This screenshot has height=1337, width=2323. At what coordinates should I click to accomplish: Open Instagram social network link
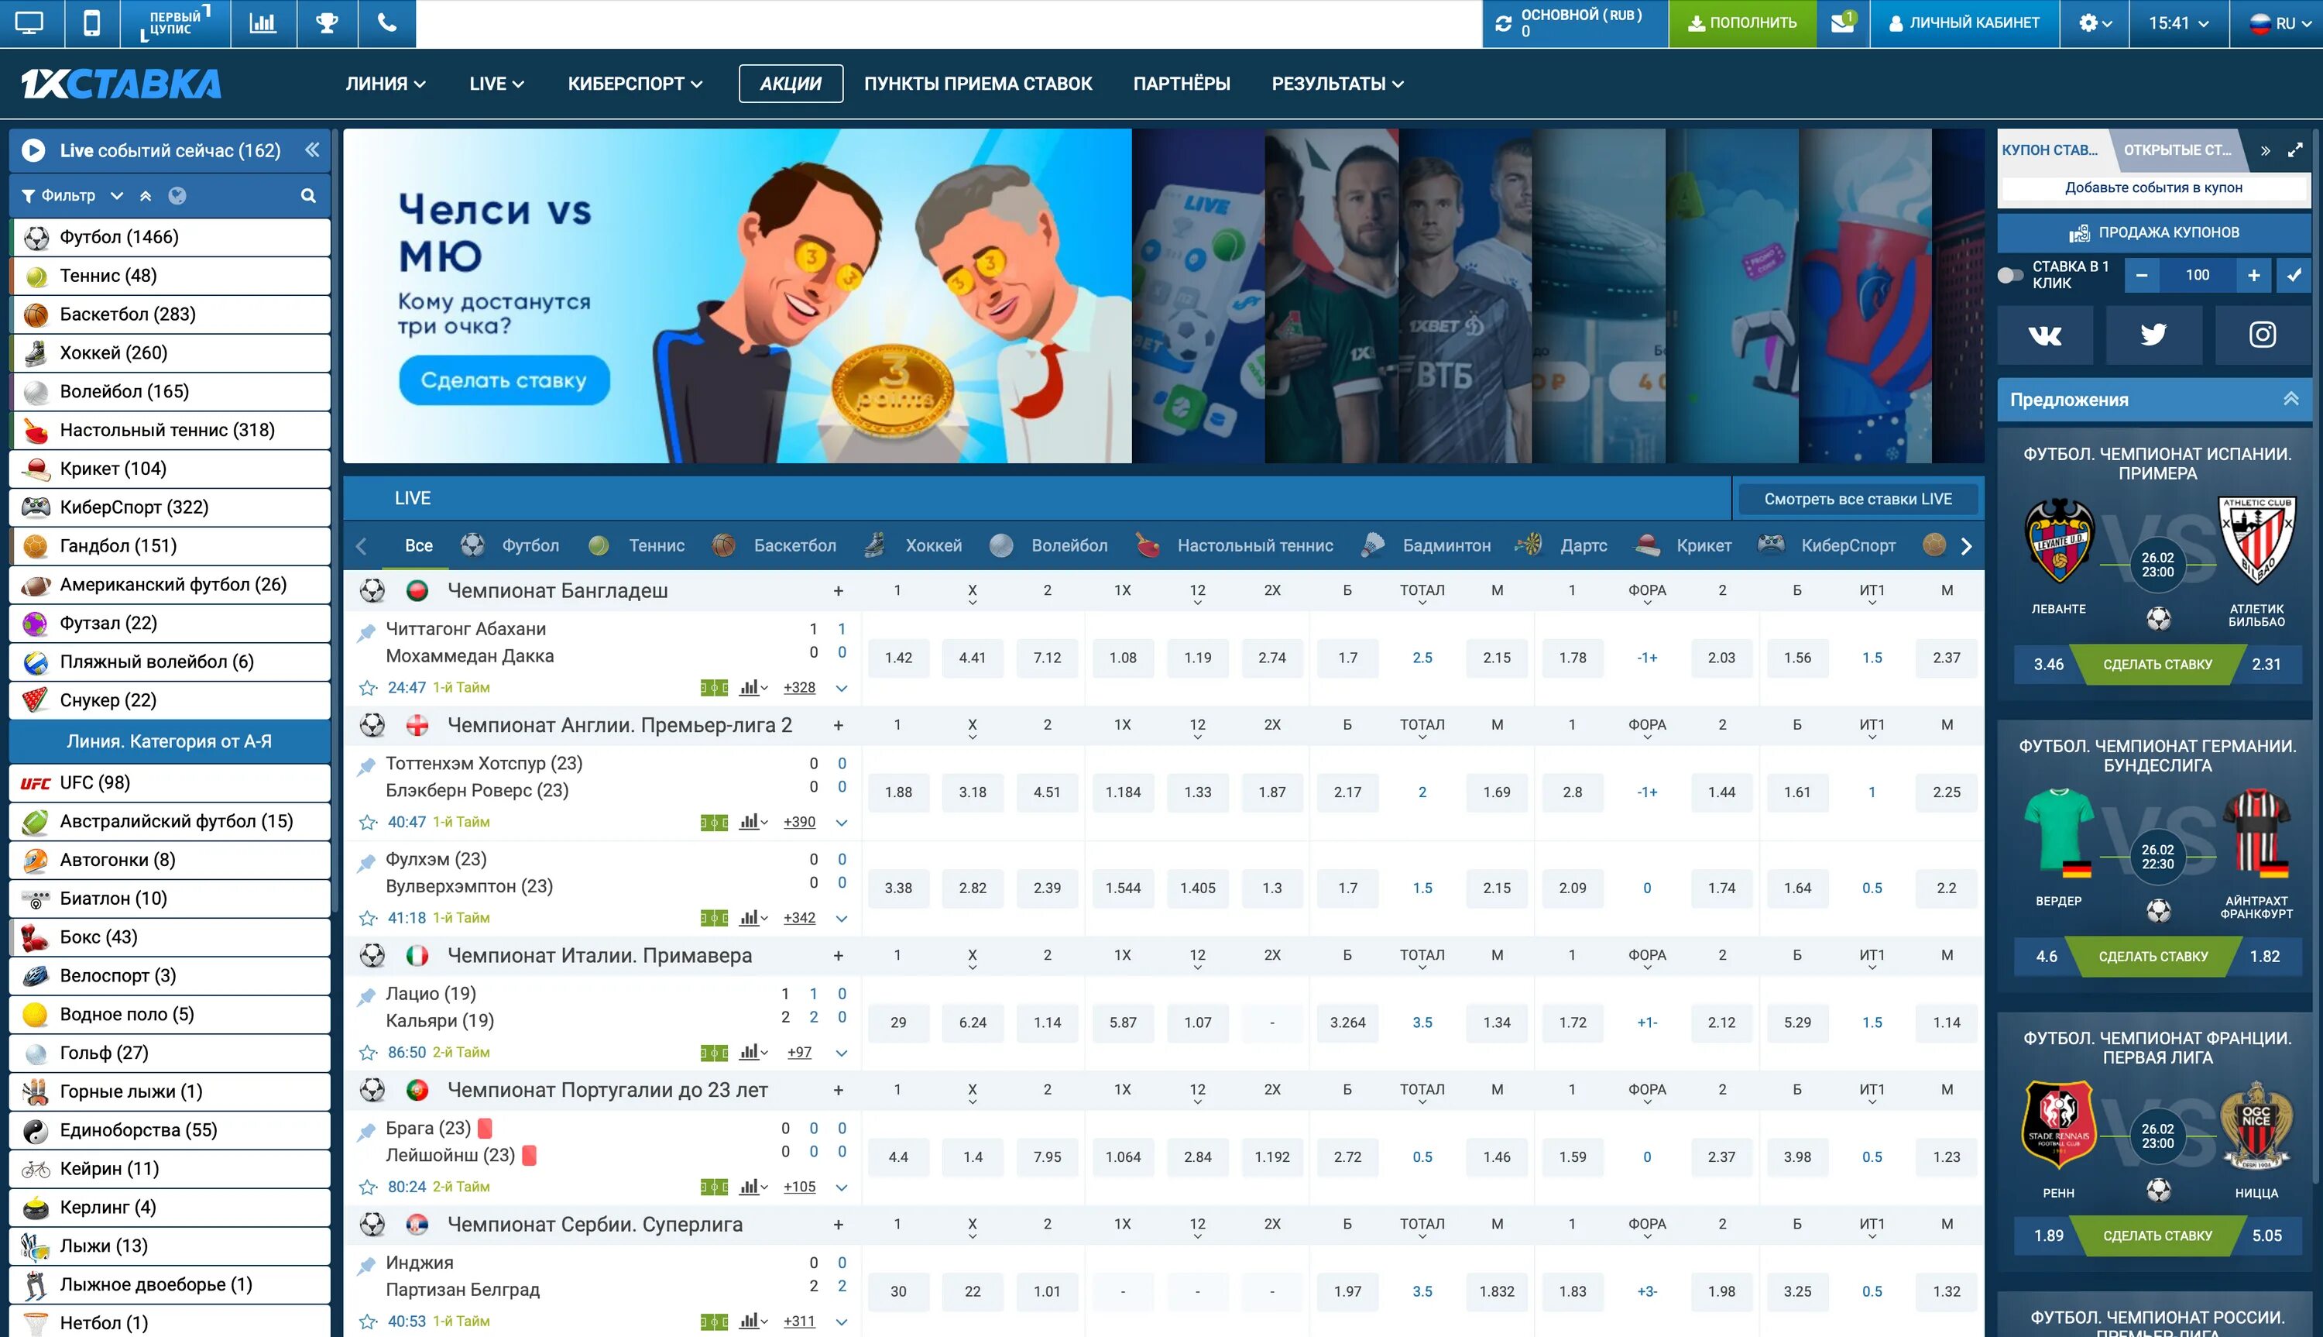(x=2263, y=335)
